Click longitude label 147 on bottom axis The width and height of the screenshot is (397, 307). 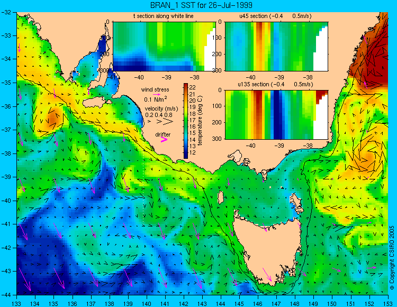pyautogui.click(x=276, y=303)
